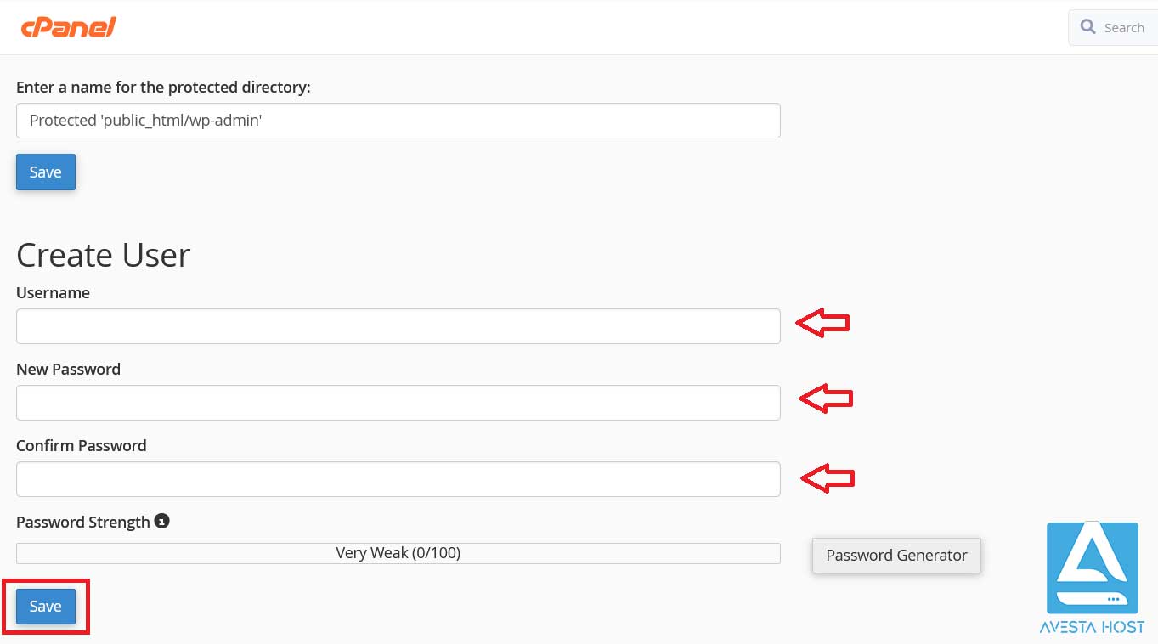Click the Username label text
Viewport: 1158px width, 644px height.
(53, 292)
